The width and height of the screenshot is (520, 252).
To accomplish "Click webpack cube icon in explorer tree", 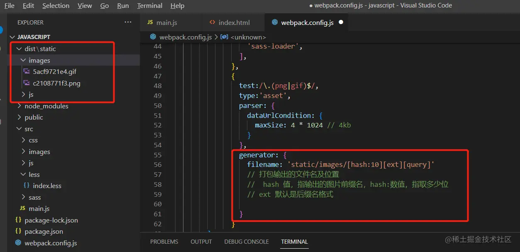I will 18,243.
